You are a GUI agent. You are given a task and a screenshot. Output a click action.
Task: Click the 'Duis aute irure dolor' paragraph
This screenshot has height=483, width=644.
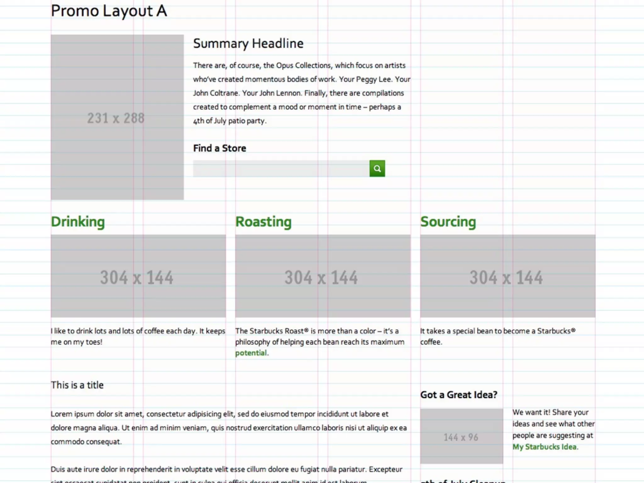226,475
